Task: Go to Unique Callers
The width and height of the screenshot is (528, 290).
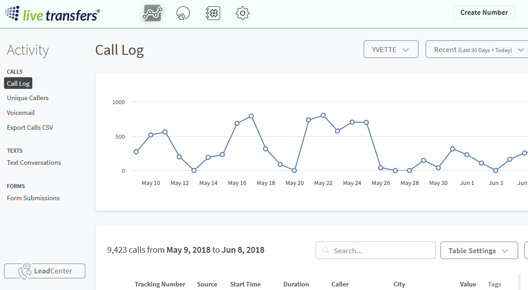Action: (x=28, y=98)
